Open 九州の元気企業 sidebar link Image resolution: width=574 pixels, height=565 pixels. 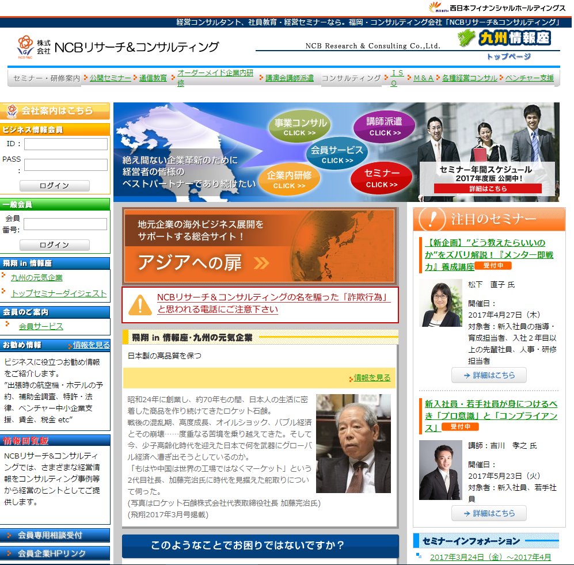(x=37, y=277)
